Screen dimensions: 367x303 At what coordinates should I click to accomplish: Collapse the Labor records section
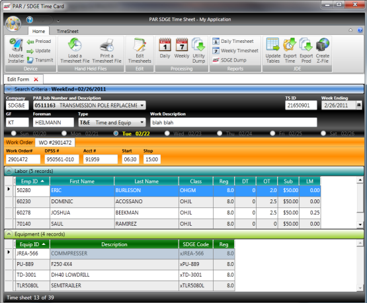coord(9,171)
